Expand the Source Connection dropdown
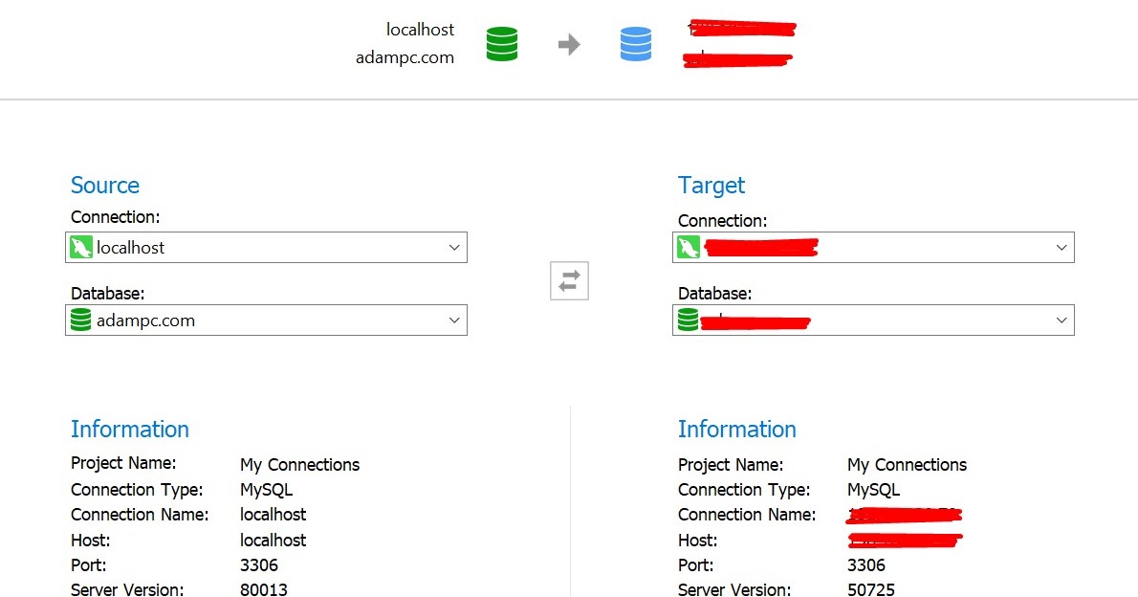The image size is (1138, 597). pos(455,247)
